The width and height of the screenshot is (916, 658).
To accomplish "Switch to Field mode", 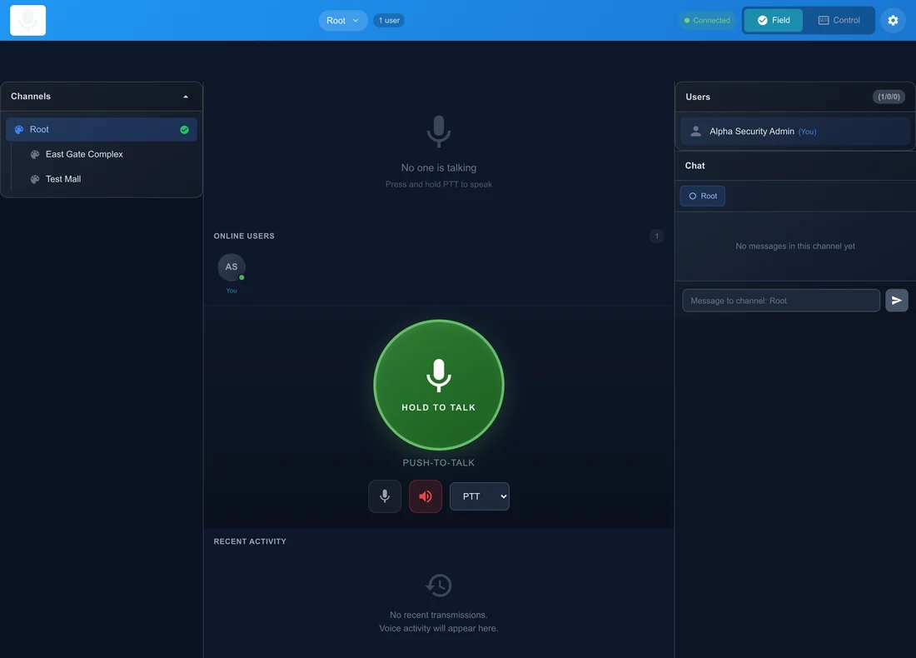I will click(774, 21).
